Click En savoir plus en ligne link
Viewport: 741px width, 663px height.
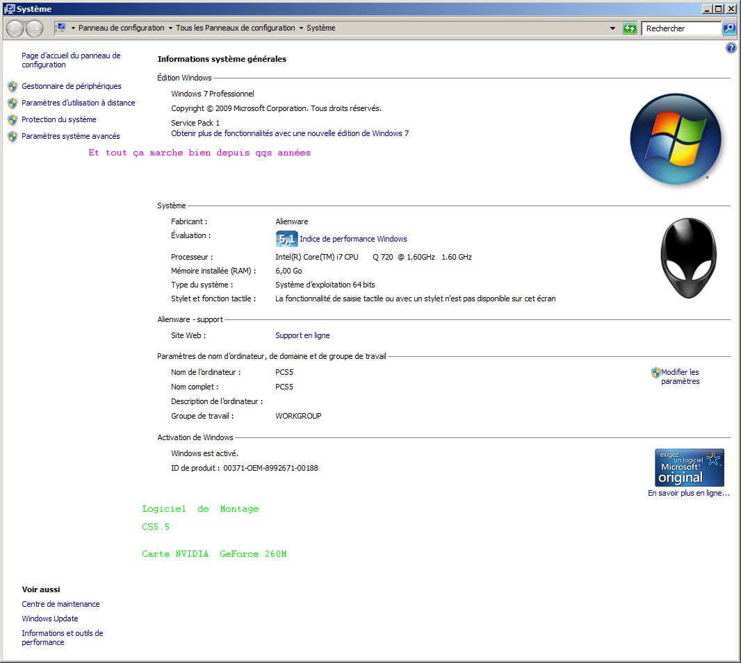point(689,493)
